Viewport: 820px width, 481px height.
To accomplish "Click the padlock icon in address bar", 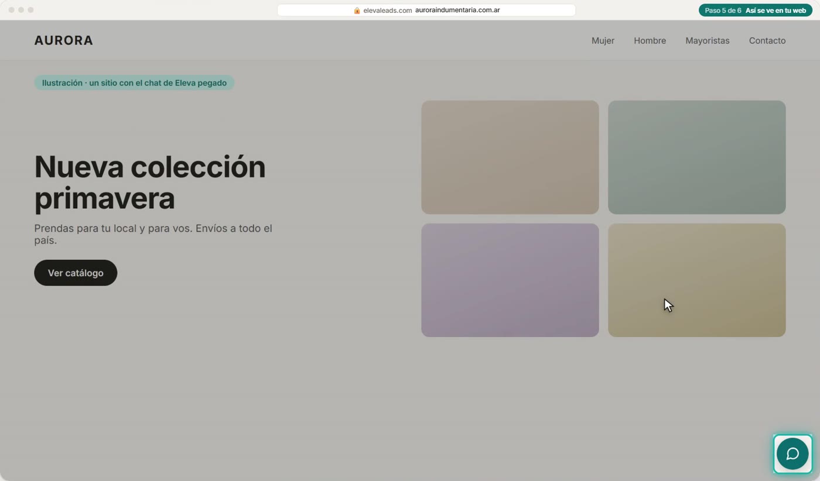I will click(x=357, y=11).
